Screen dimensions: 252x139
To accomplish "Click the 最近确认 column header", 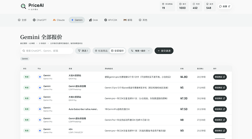I will tap(200, 69).
